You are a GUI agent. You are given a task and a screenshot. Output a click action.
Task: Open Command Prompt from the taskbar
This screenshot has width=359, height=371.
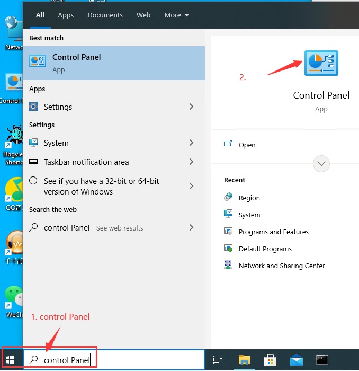322,360
